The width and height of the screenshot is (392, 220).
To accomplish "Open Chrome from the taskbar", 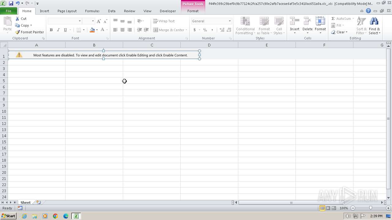I will (55, 216).
